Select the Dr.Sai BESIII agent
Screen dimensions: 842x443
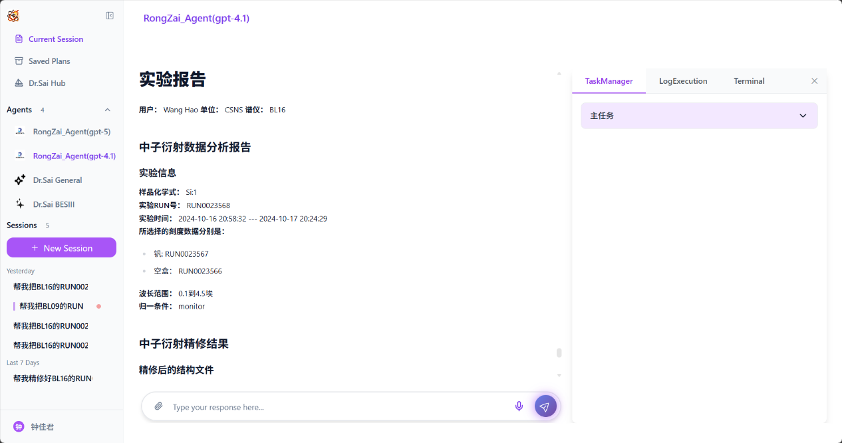point(53,204)
